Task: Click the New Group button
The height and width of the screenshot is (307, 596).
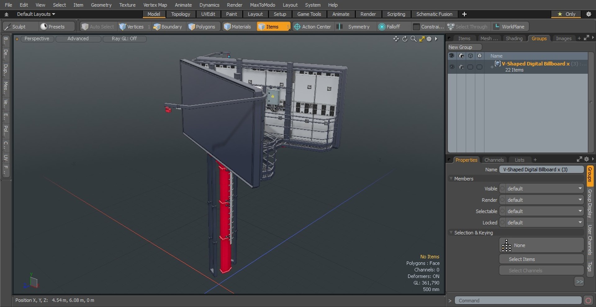Action: tap(464, 47)
